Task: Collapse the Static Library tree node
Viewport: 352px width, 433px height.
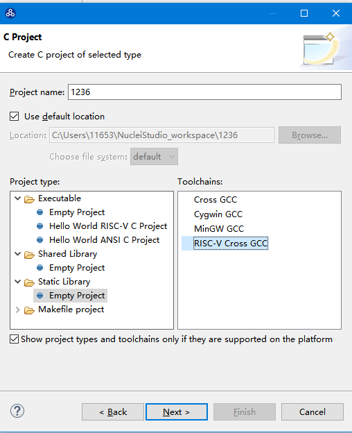Action: [x=17, y=282]
